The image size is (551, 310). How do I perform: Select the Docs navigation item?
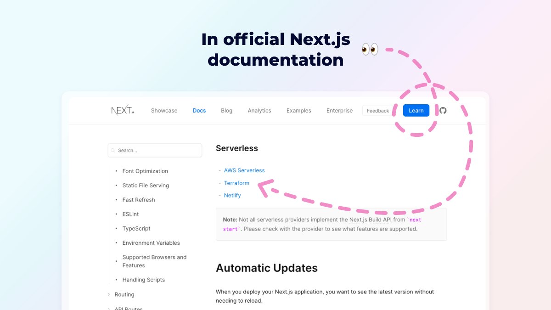point(199,111)
